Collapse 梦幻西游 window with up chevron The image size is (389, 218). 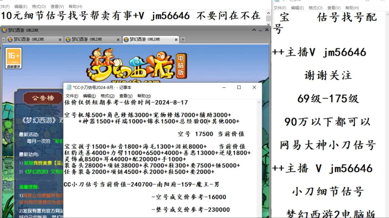(254, 30)
